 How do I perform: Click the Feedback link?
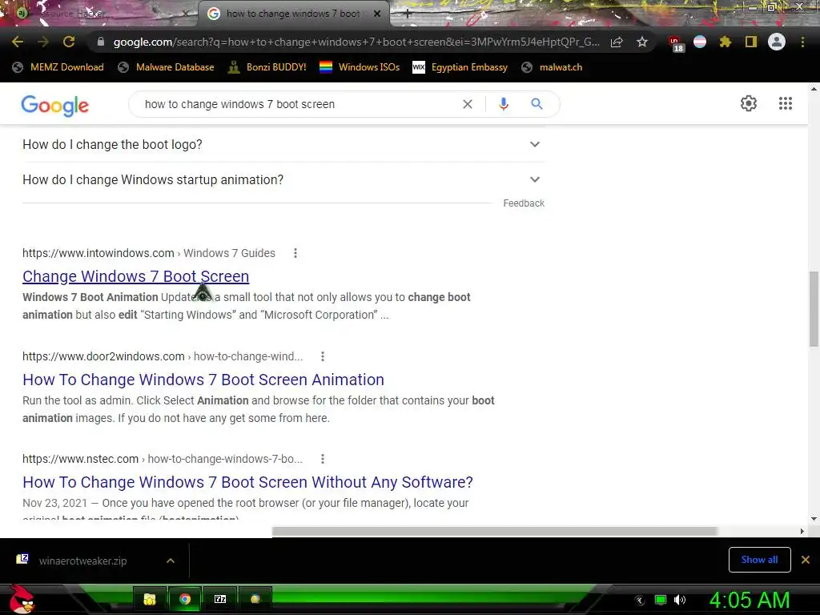[524, 203]
